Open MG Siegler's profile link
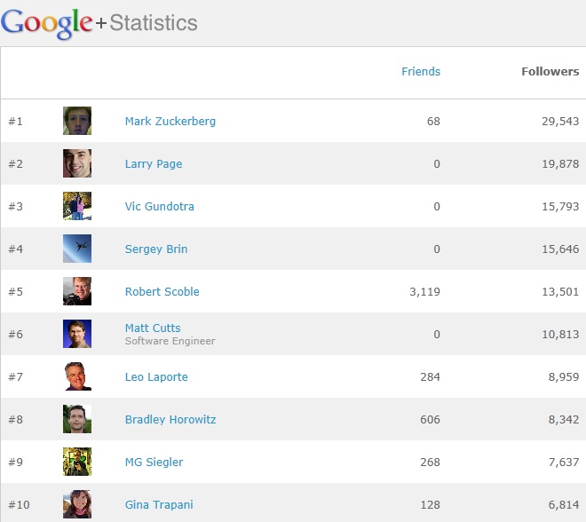The width and height of the screenshot is (586, 522). point(154,463)
